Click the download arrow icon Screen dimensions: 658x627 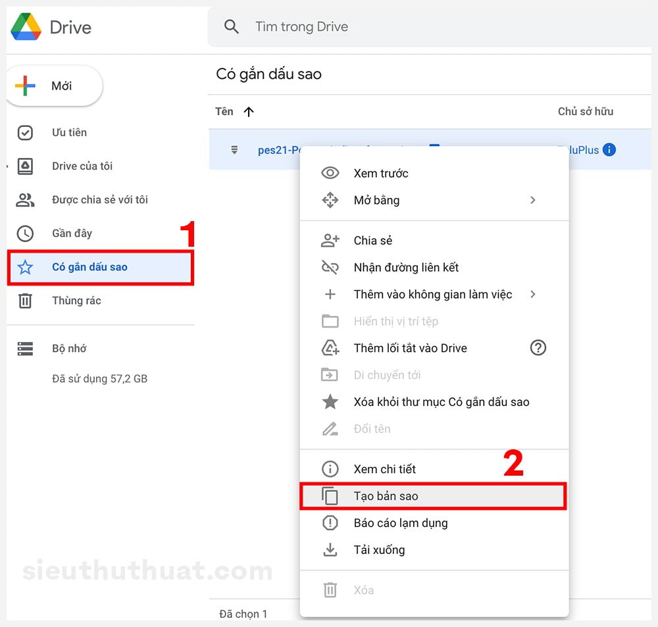click(330, 550)
